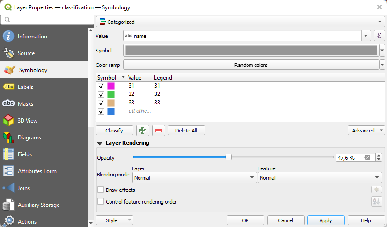Image resolution: width=387 pixels, height=227 pixels.
Task: Enable Control feature rendering order checkbox
Action: click(x=101, y=202)
